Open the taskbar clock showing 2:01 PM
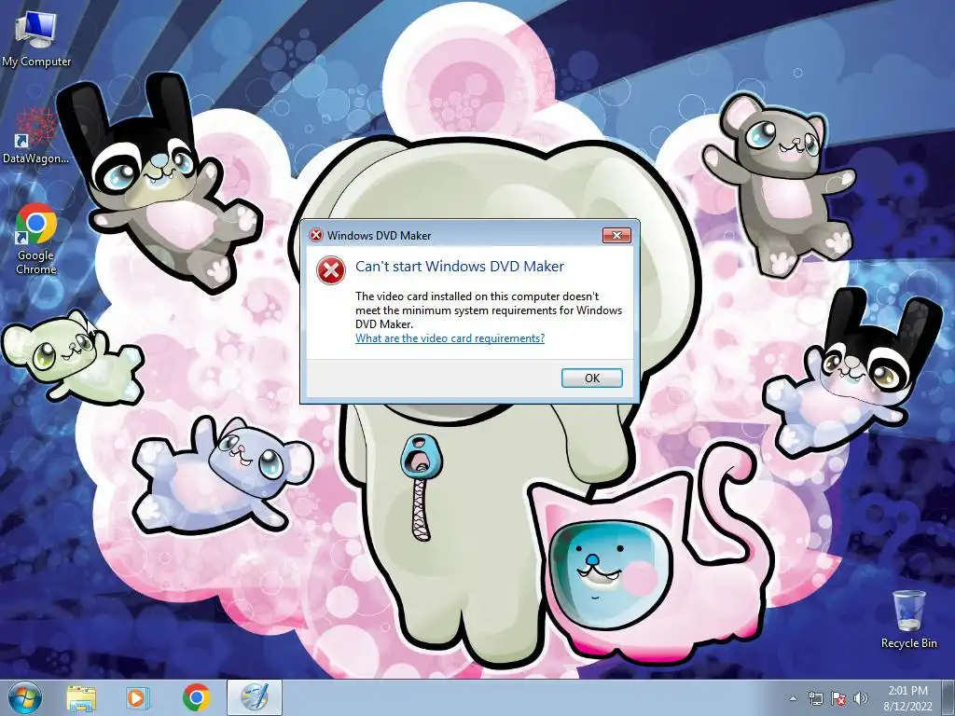The height and width of the screenshot is (716, 955). [907, 698]
